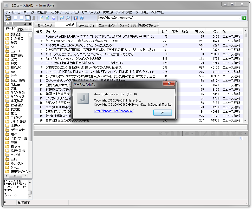Click the green refresh thread-list icon
Viewport: 252px width, 209px height.
(x=47, y=18)
